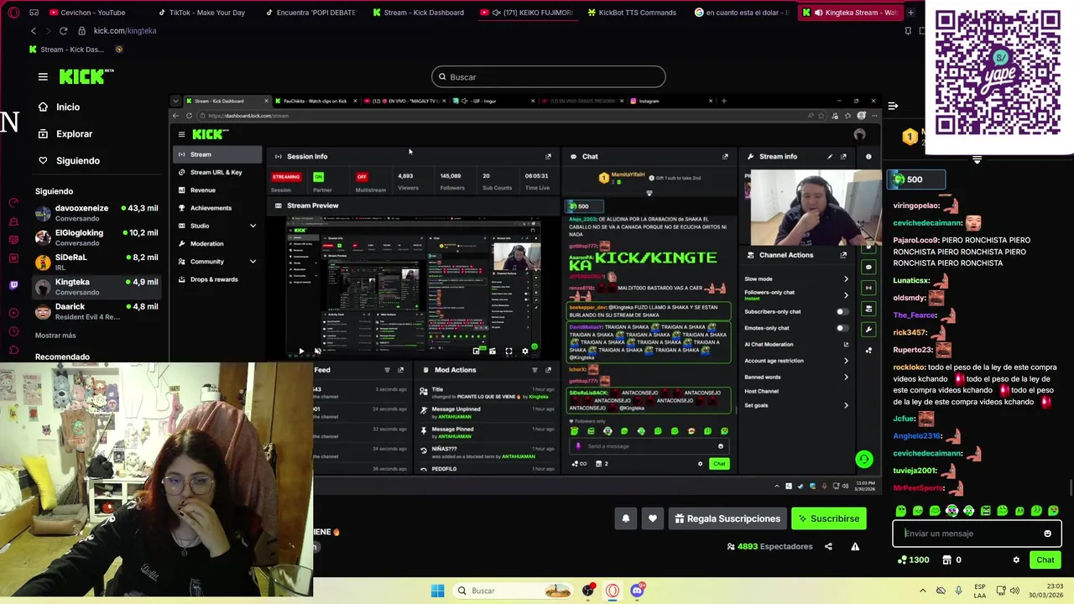Viewport: 1074px width, 604px height.
Task: Open channel points shop icon
Action: (x=946, y=560)
